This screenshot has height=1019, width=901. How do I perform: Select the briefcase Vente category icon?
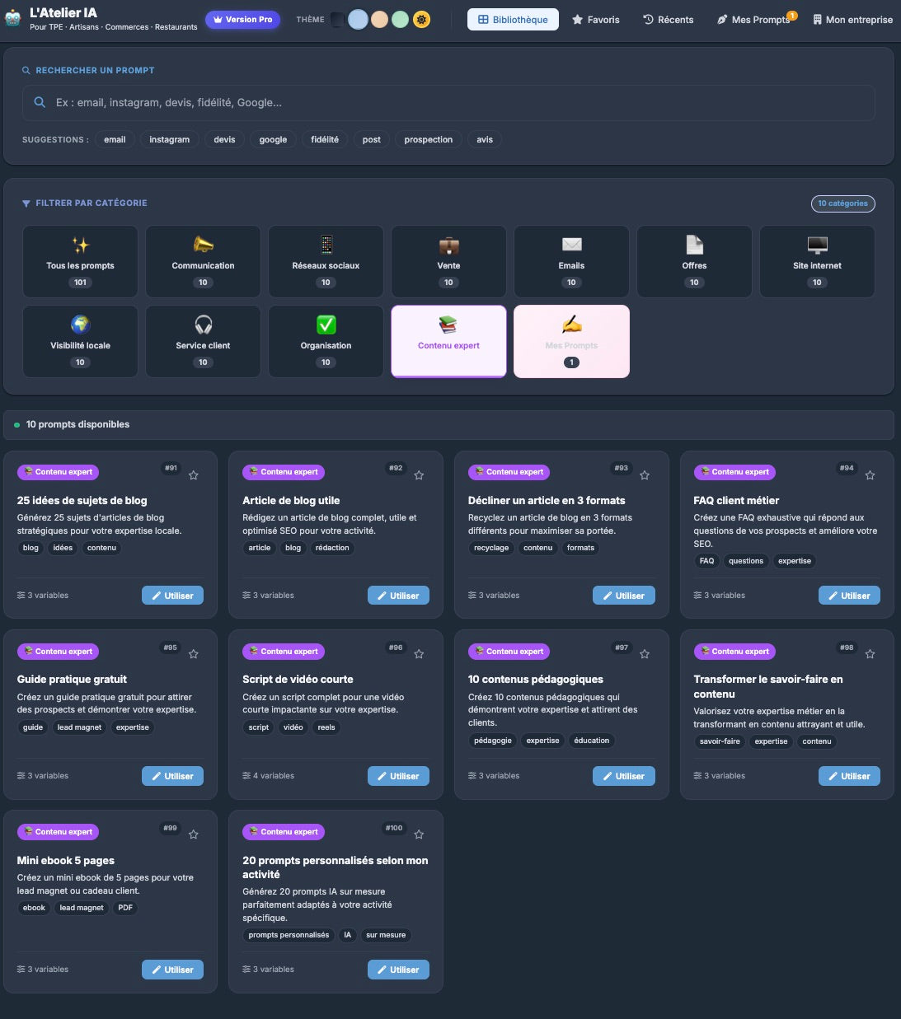pos(448,245)
